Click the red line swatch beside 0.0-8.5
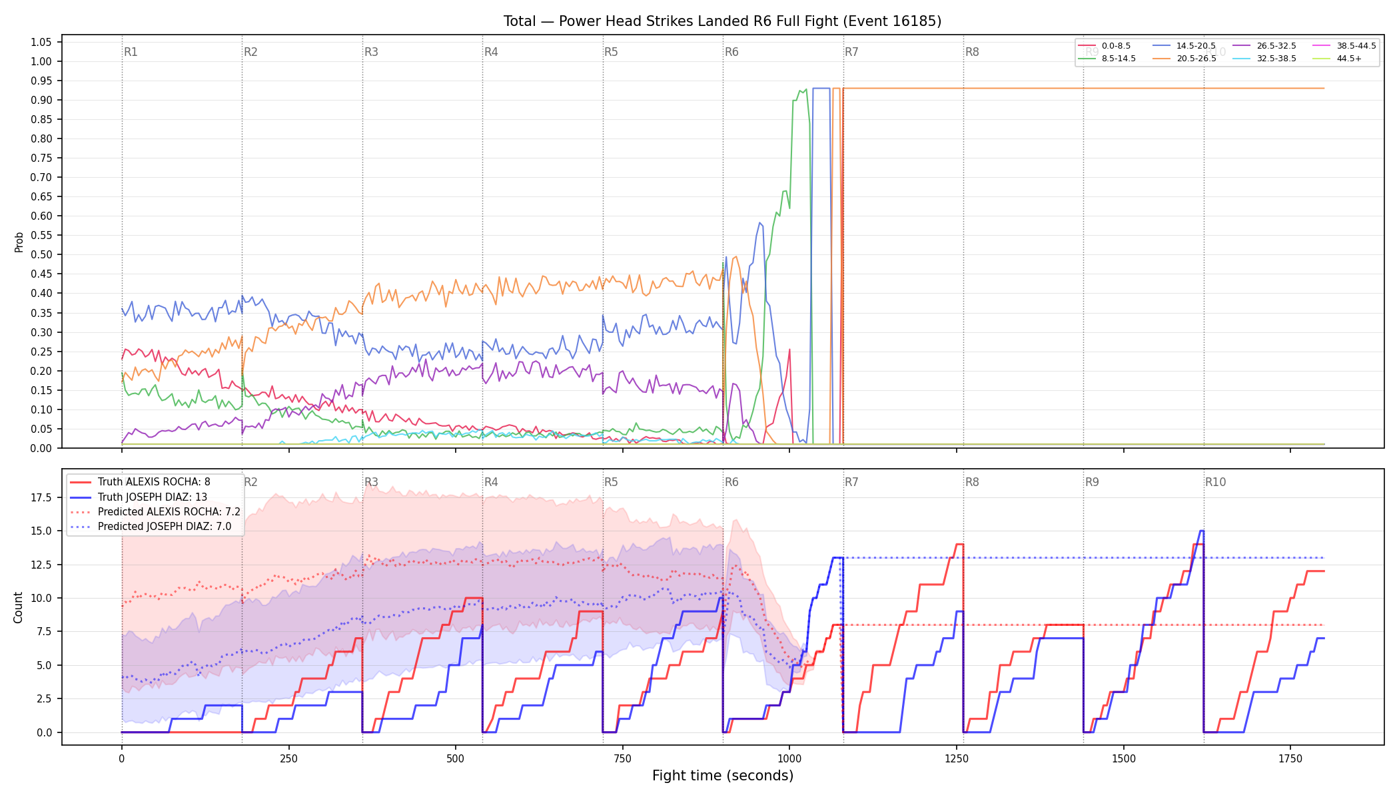The image size is (1399, 799). 1087,46
